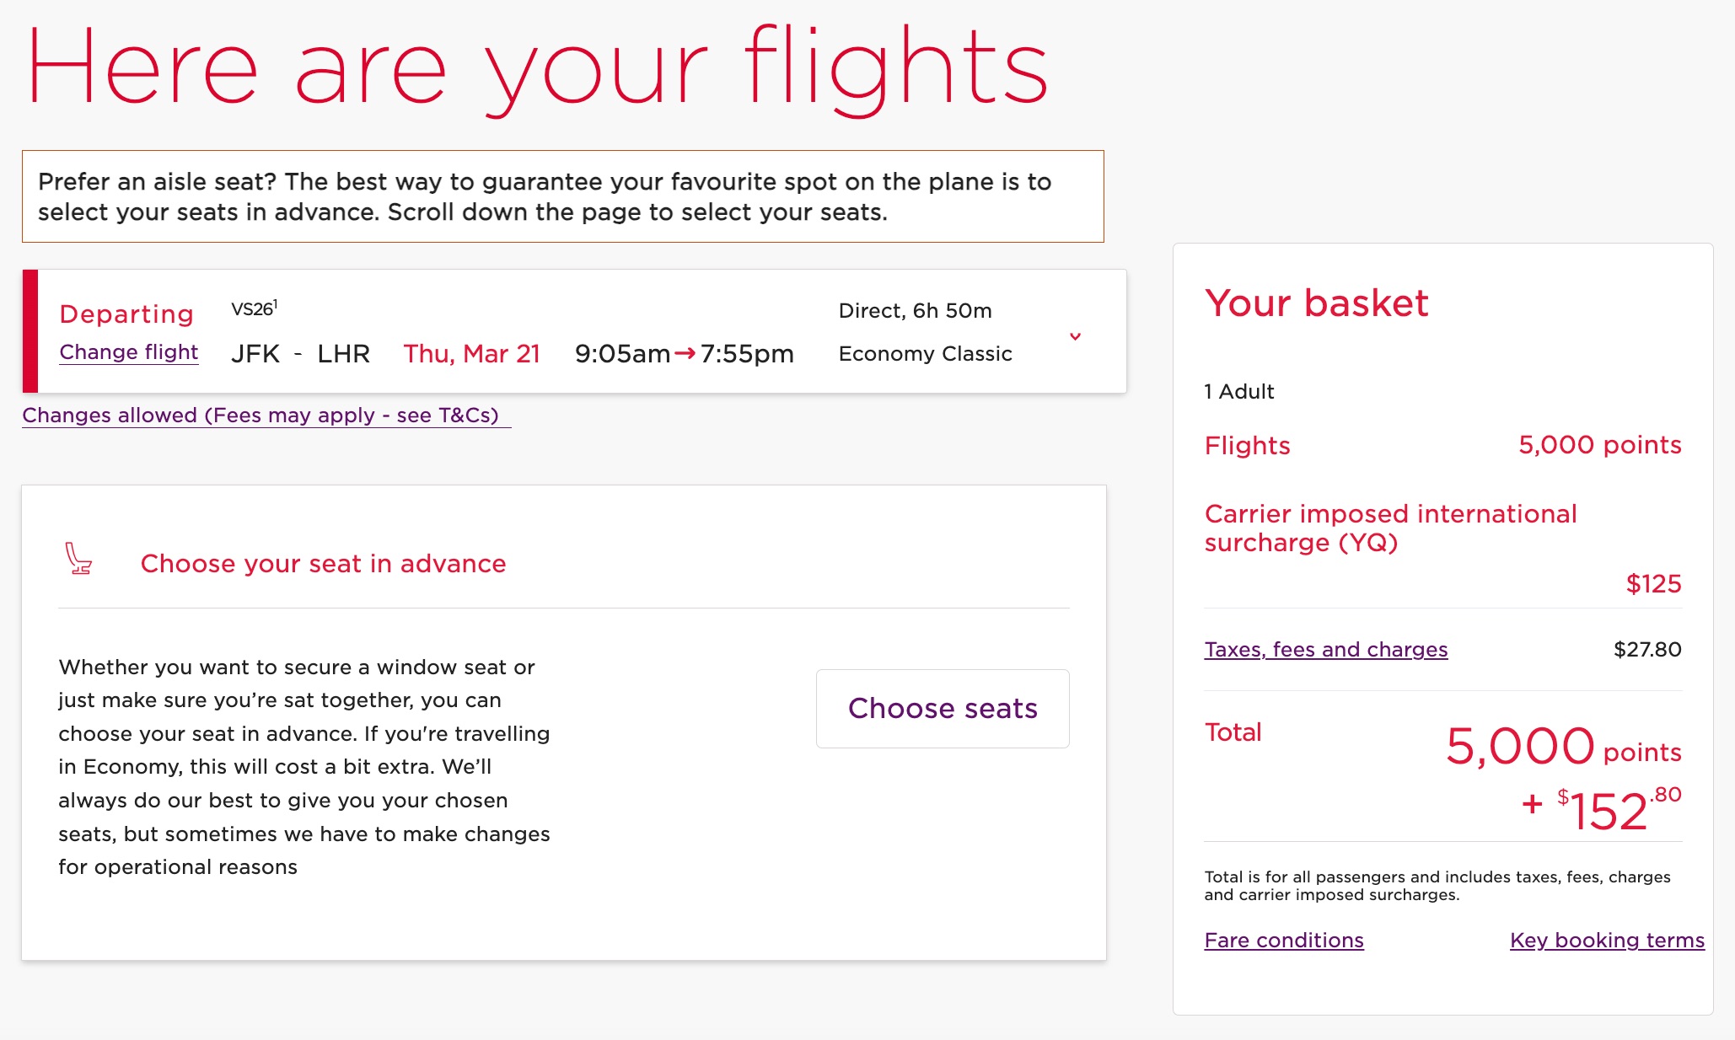The image size is (1735, 1040).
Task: Select the Economy Classic cabin label
Action: [925, 353]
